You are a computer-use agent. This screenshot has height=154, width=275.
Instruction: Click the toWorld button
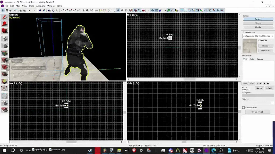259,88
